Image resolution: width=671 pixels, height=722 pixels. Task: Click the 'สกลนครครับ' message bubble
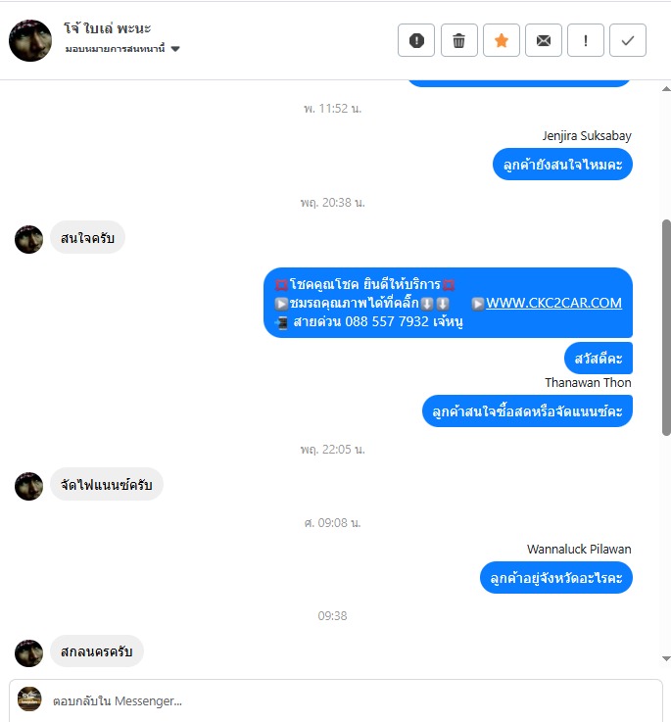[x=97, y=651]
